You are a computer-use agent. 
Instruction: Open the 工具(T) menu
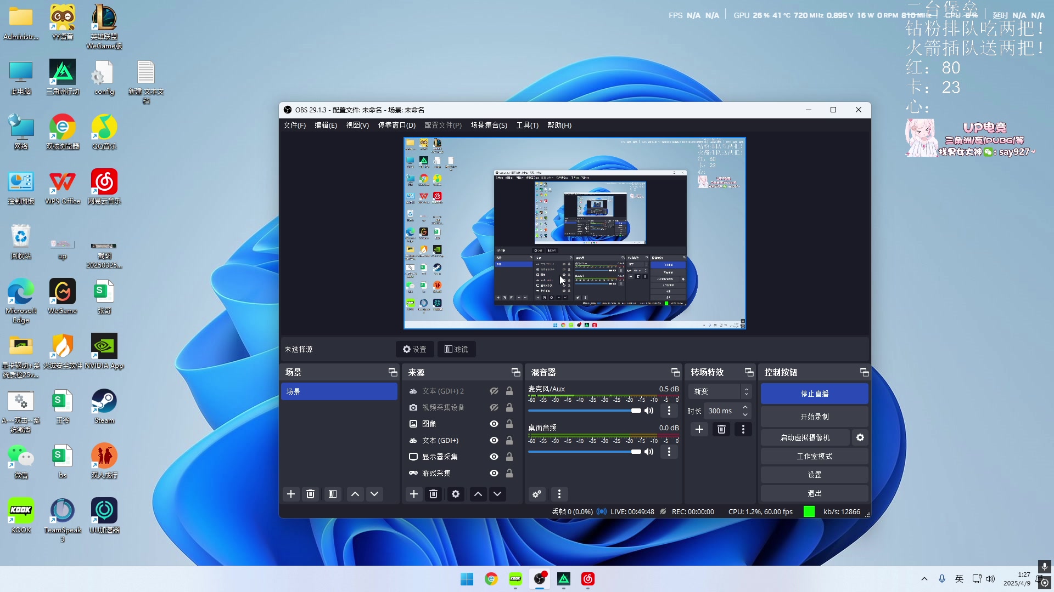[527, 125]
